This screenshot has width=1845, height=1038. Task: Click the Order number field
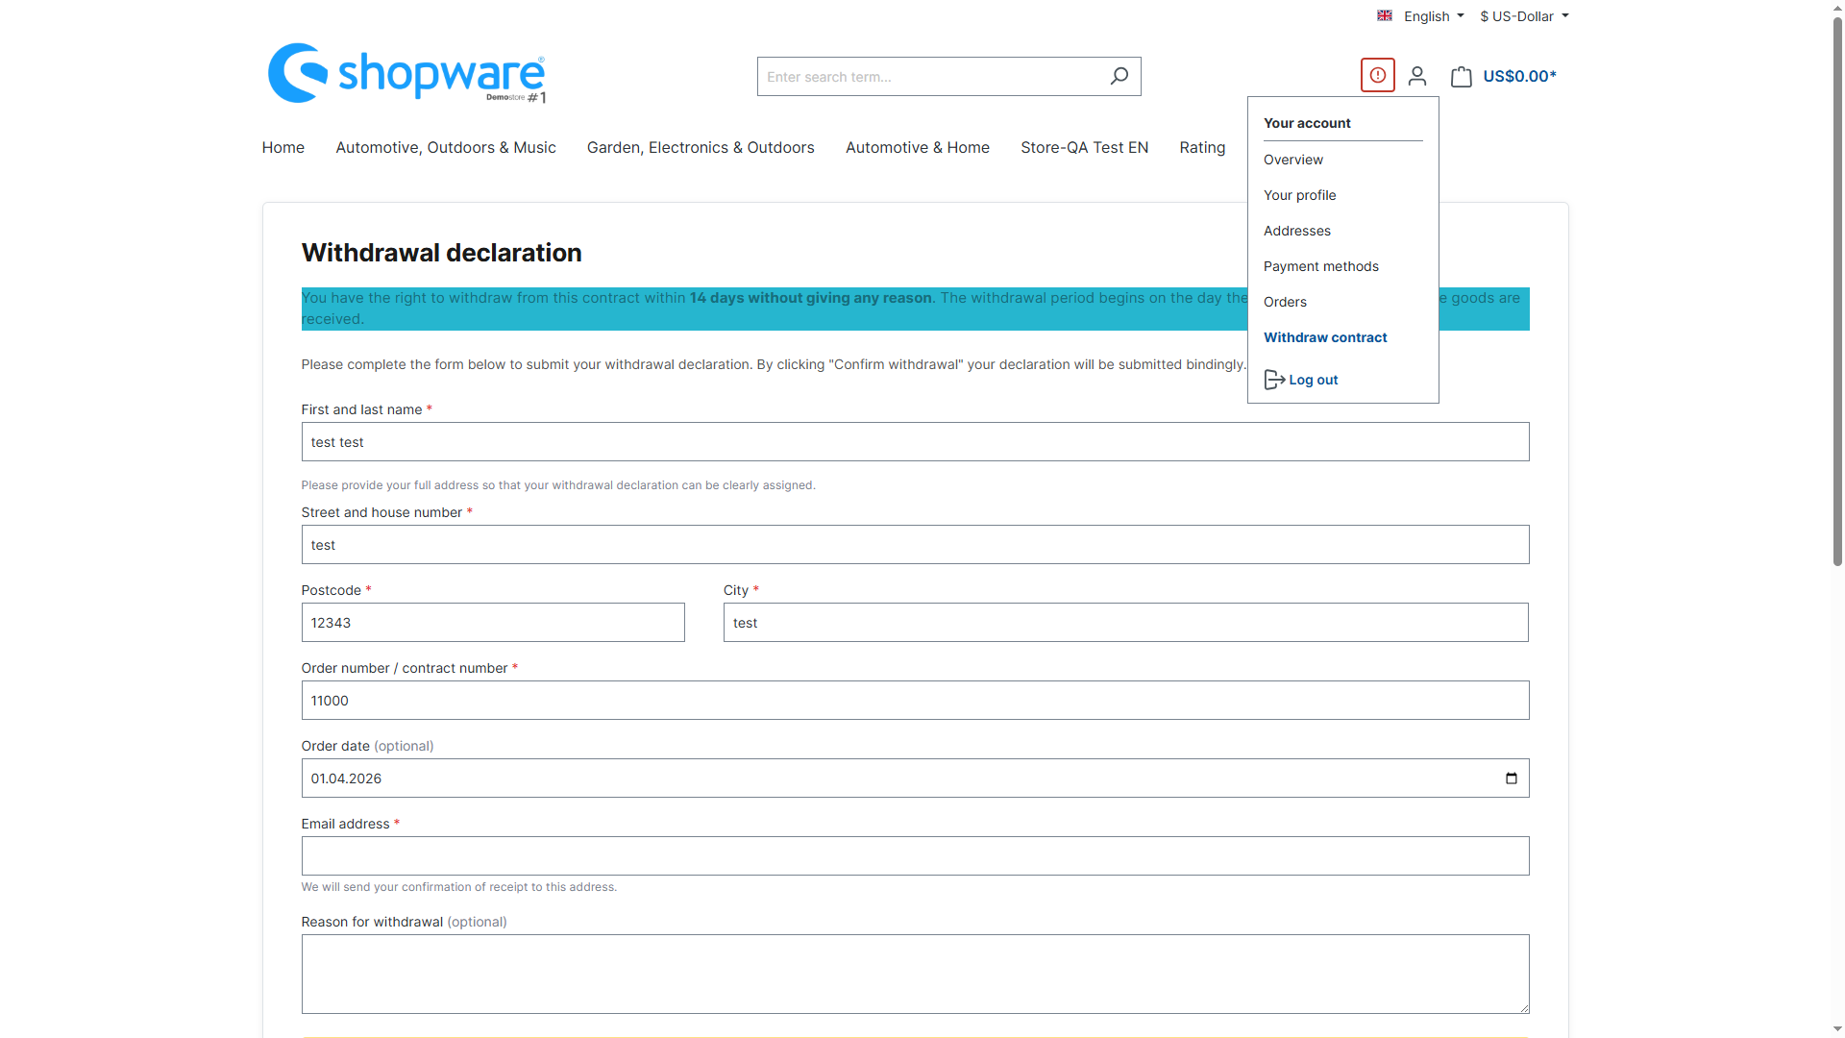tap(915, 701)
